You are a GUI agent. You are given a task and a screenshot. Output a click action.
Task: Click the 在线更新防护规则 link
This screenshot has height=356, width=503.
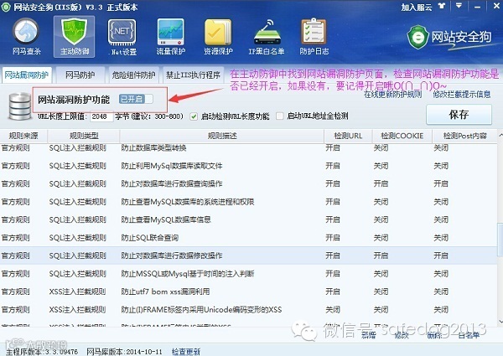(x=392, y=94)
